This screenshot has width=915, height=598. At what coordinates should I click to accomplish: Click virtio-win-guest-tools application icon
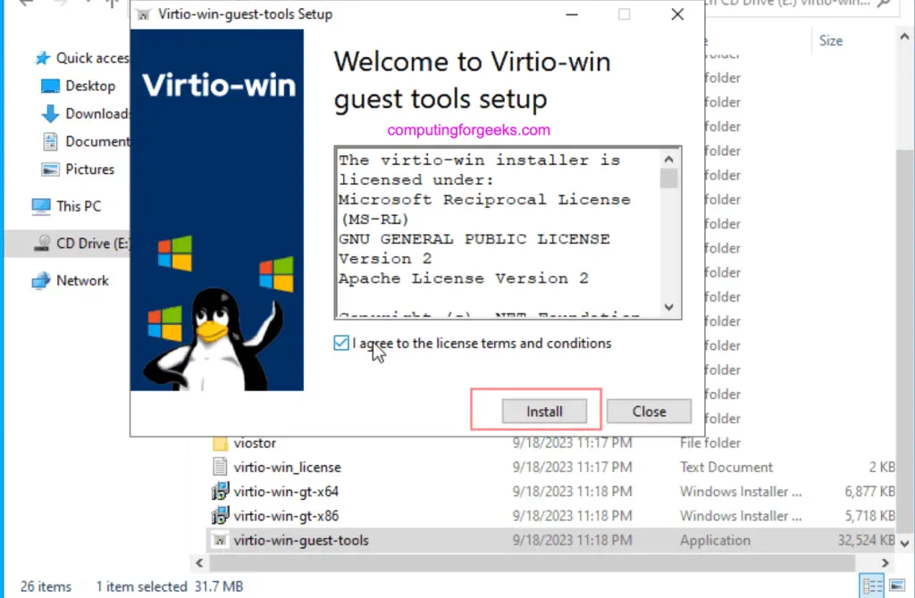click(x=220, y=540)
